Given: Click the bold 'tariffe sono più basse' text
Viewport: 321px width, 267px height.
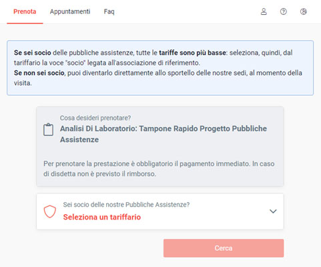Looking at the screenshot, I should click(x=192, y=53).
